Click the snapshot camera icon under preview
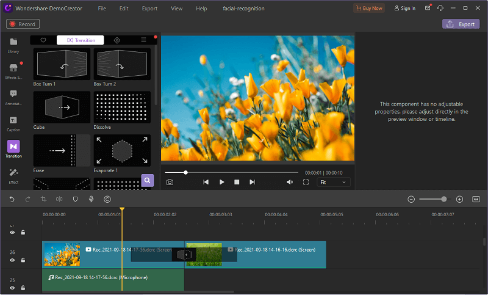 pos(170,182)
